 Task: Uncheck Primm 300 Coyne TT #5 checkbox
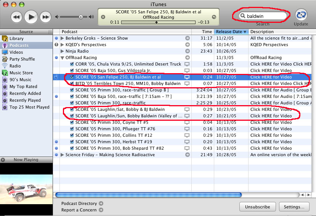click(72, 122)
